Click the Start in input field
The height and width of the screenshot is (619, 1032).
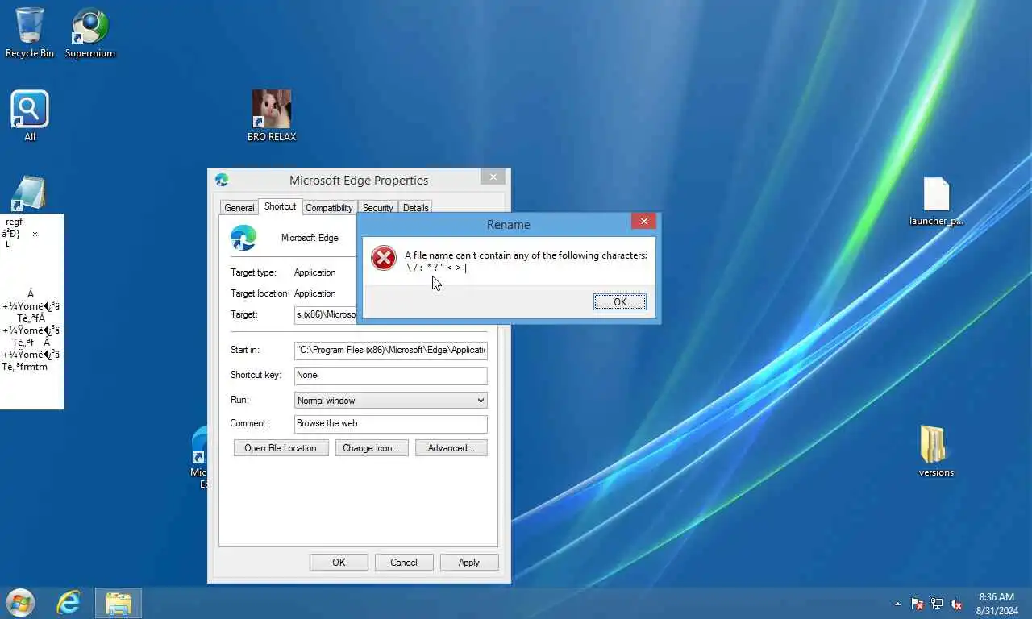391,350
